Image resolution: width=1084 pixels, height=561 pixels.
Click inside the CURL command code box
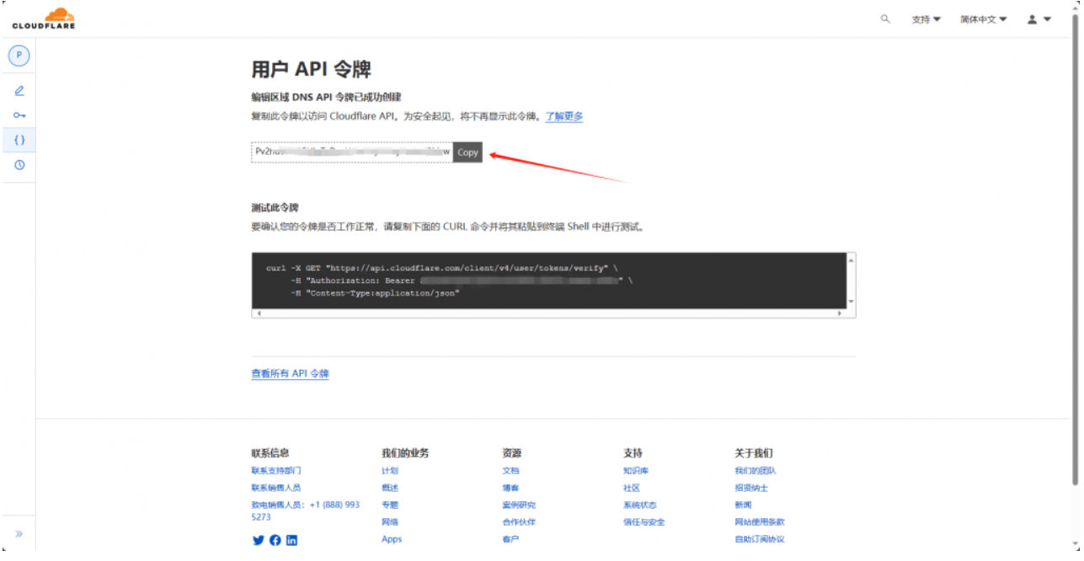[x=548, y=280]
